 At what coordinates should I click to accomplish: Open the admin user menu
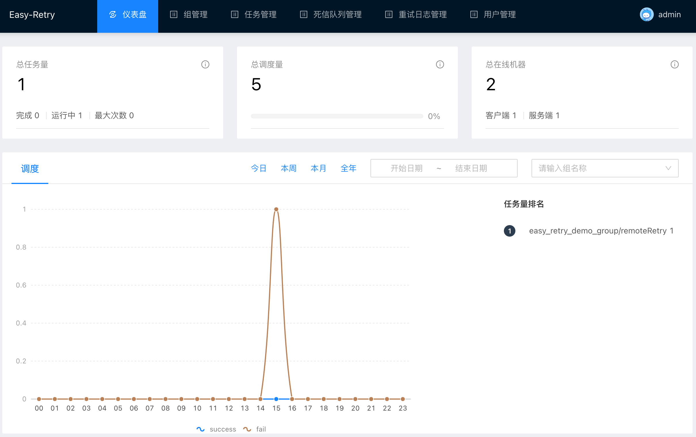(x=669, y=14)
